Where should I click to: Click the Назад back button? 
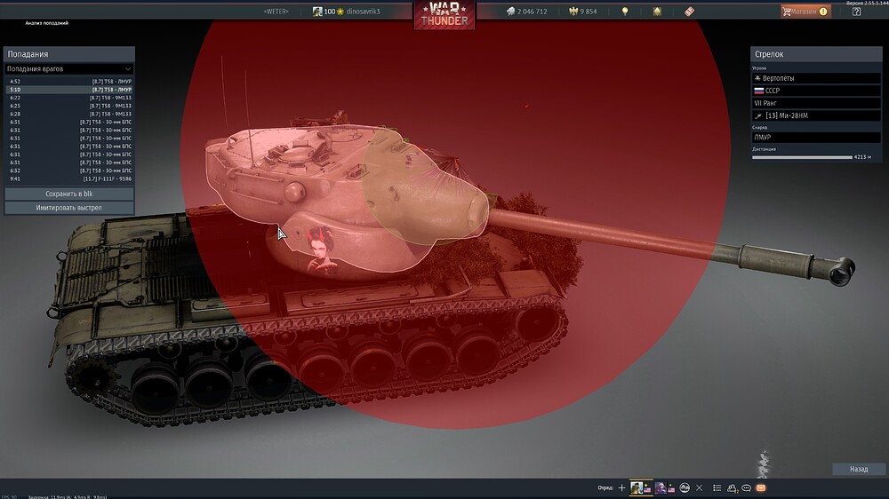[x=859, y=469]
